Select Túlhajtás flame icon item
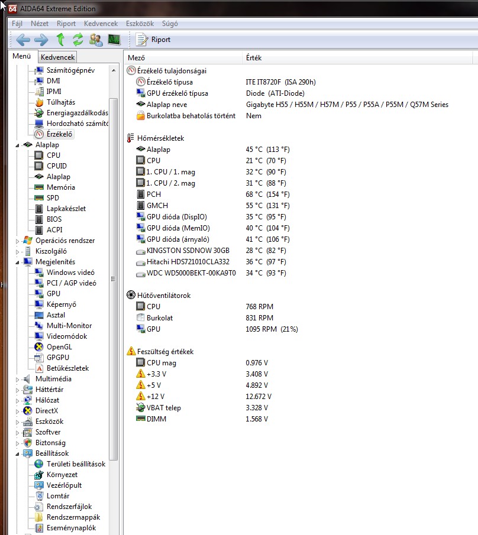 pyautogui.click(x=61, y=102)
